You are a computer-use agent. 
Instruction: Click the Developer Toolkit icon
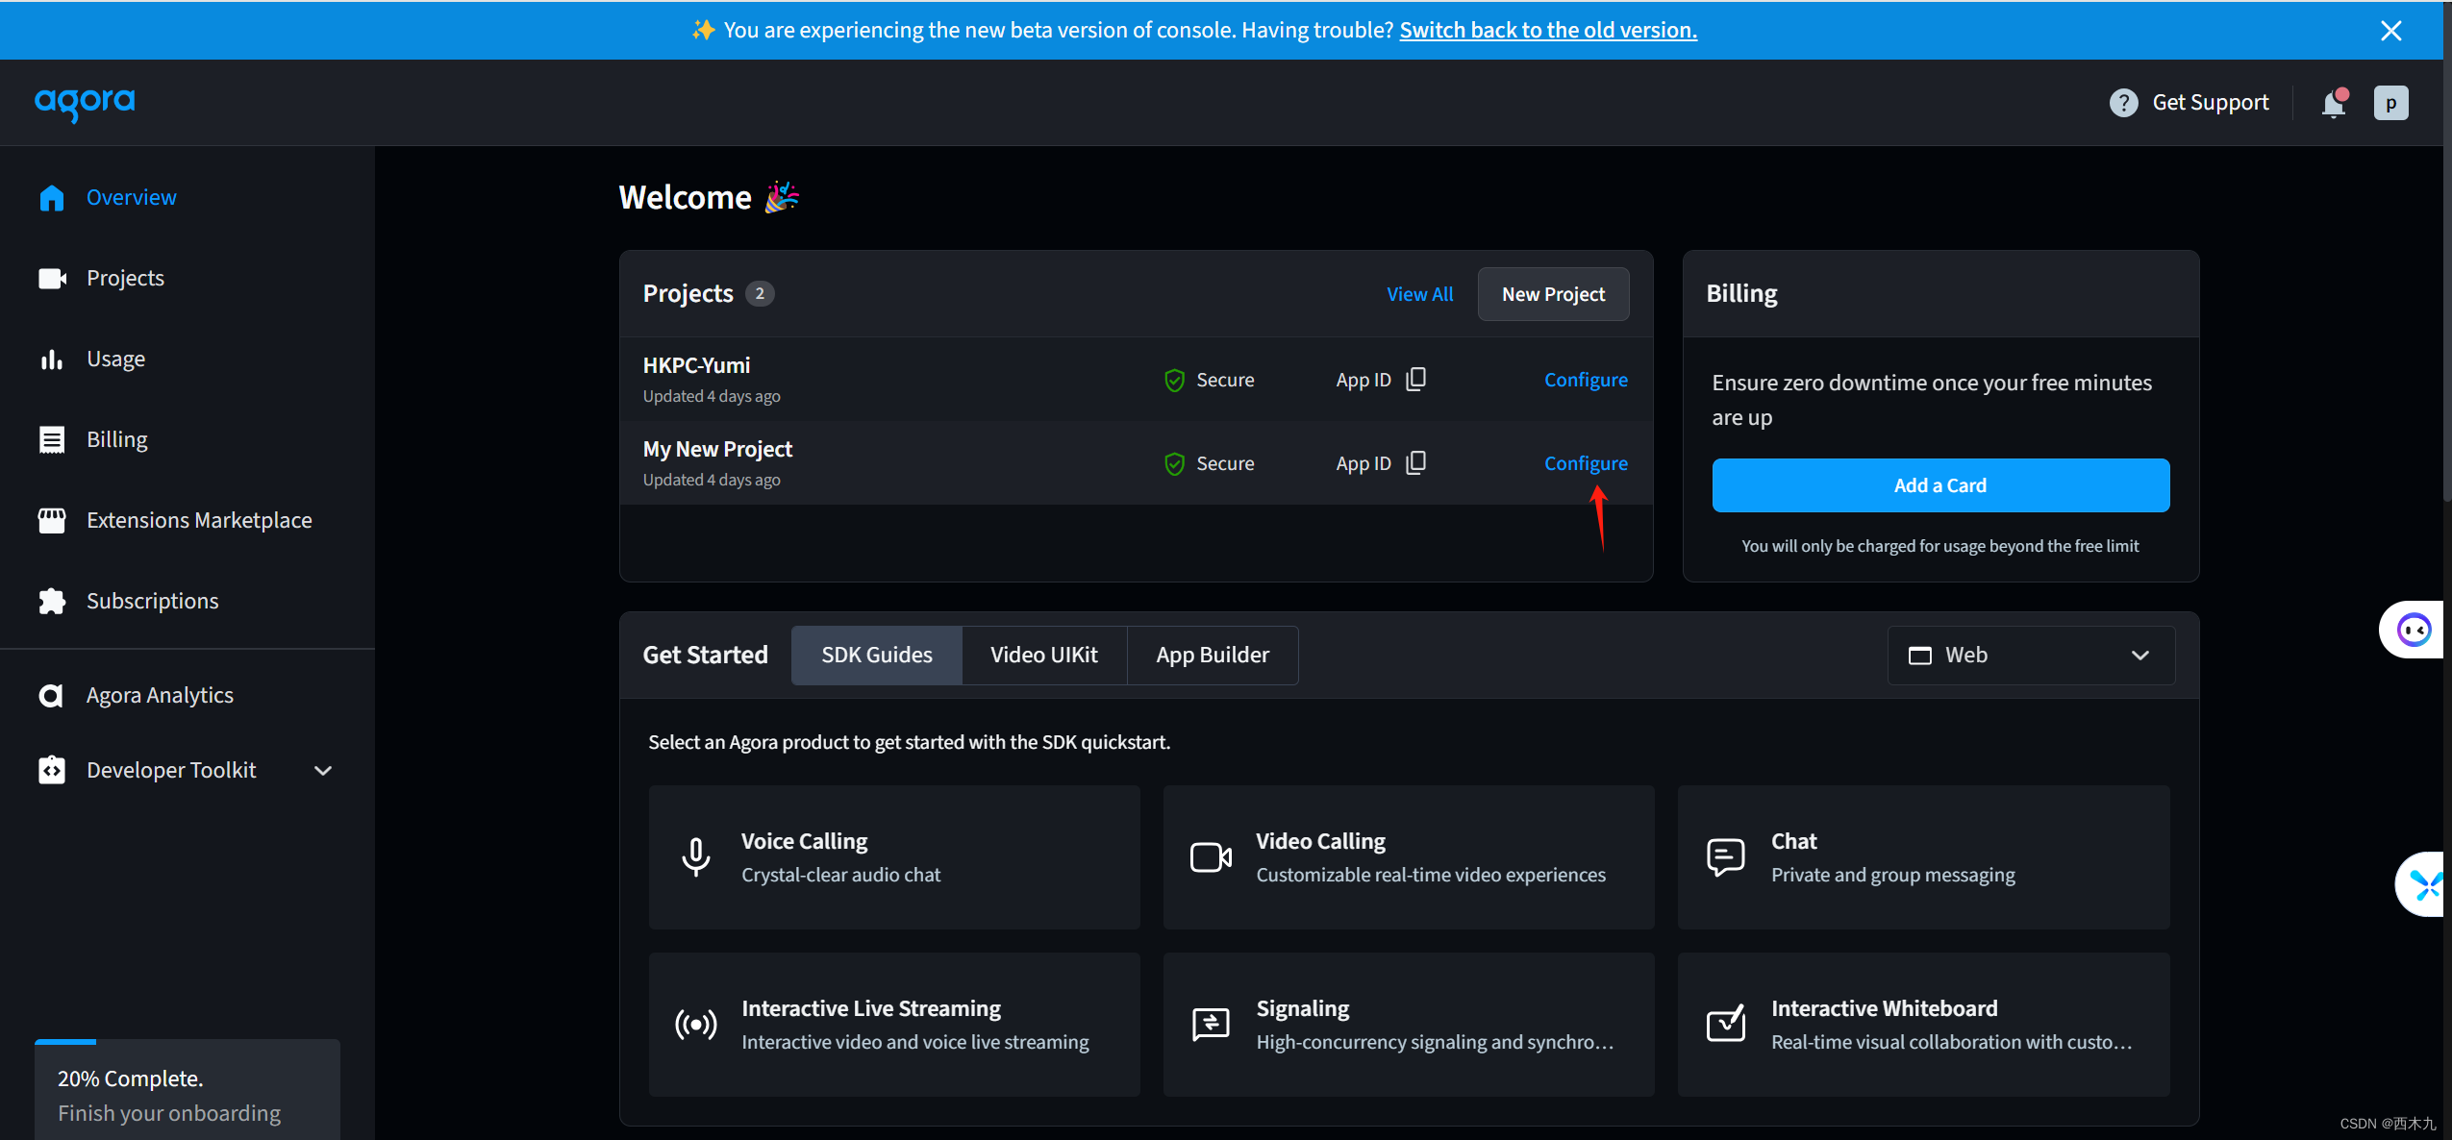point(52,770)
